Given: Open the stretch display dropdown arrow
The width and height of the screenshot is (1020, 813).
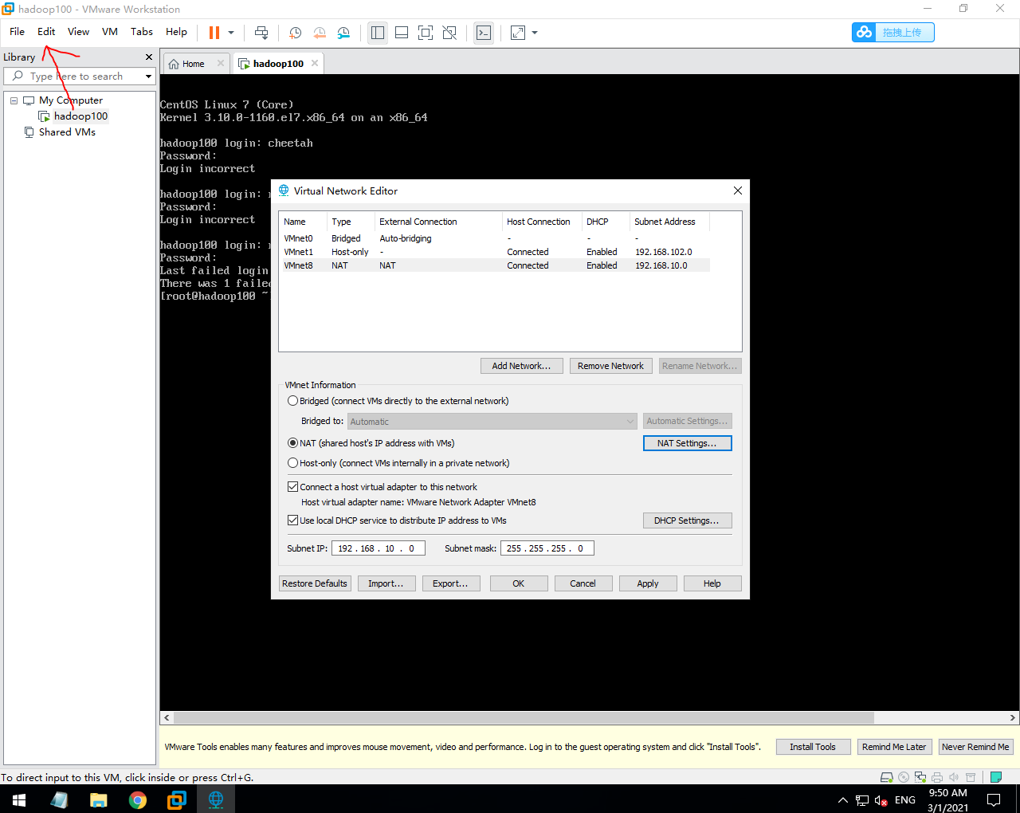Looking at the screenshot, I should click(x=535, y=33).
